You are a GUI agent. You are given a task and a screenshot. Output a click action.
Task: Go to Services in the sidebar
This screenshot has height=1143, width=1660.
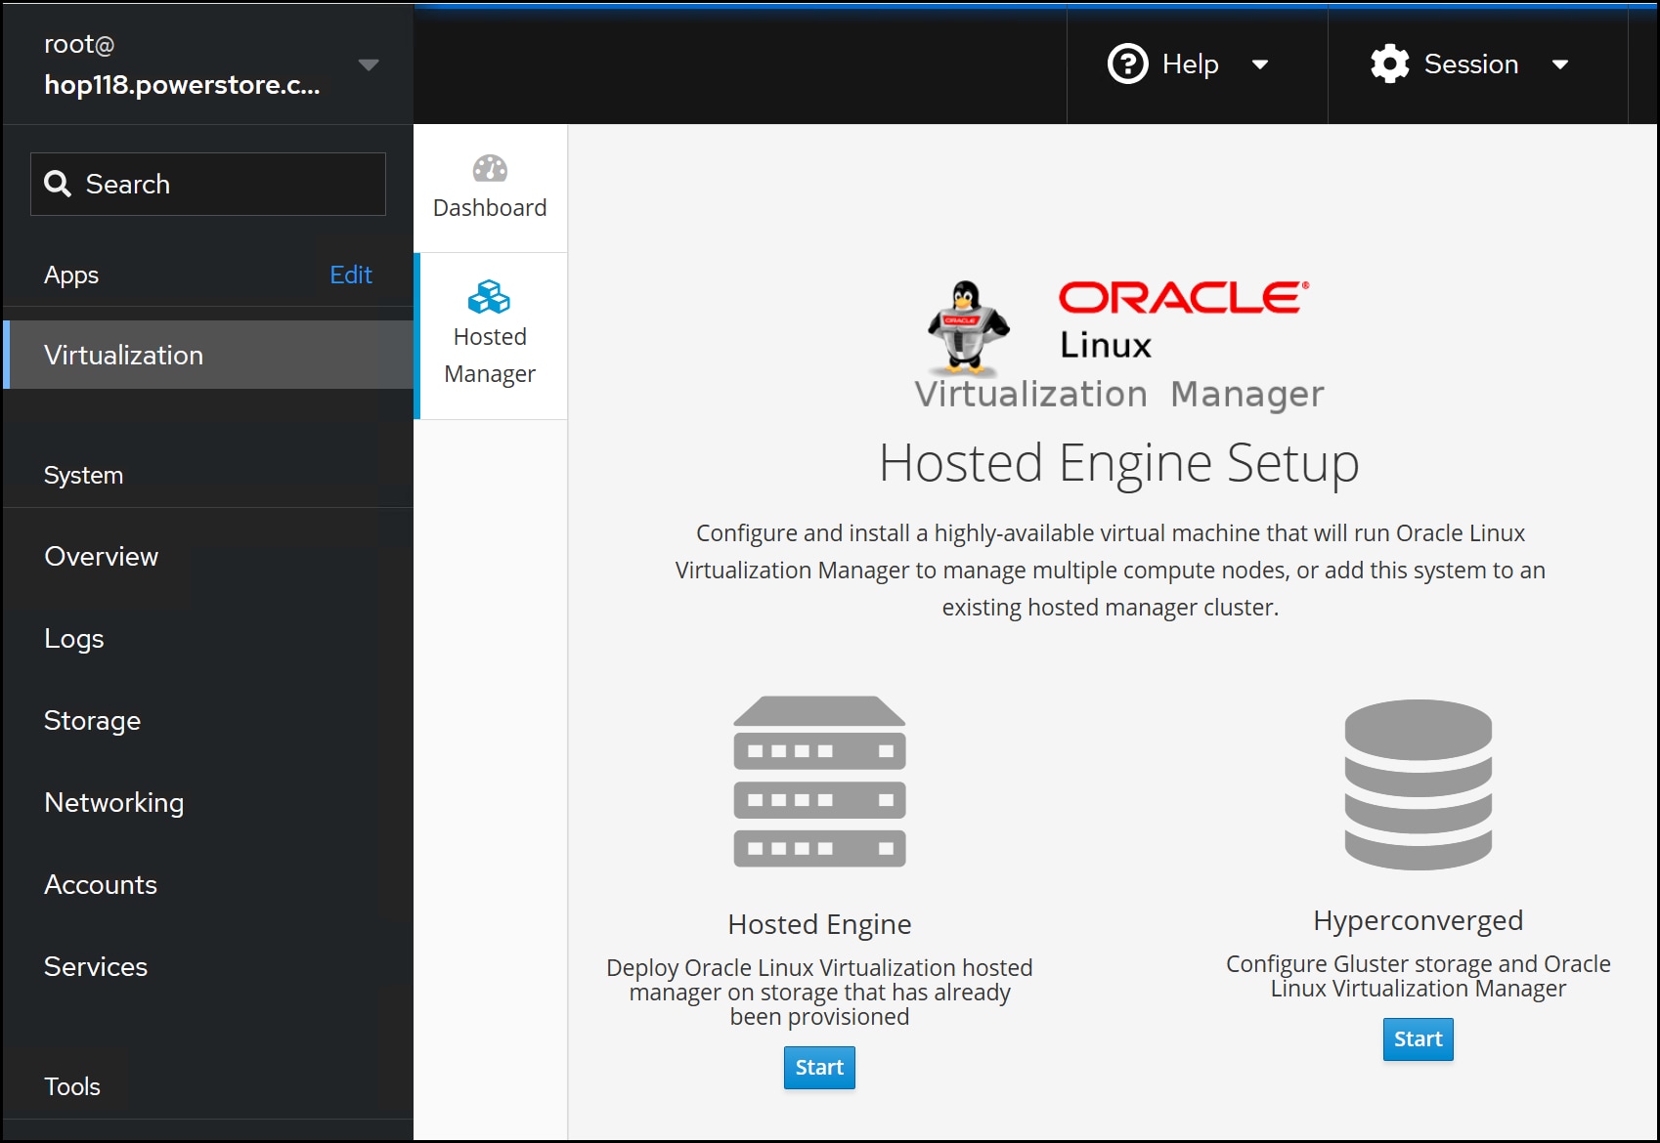(96, 966)
